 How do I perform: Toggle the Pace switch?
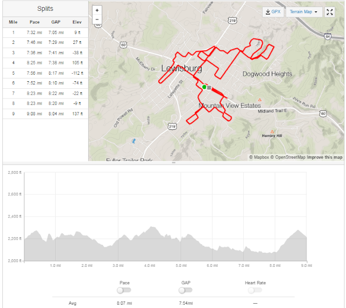tap(124, 290)
